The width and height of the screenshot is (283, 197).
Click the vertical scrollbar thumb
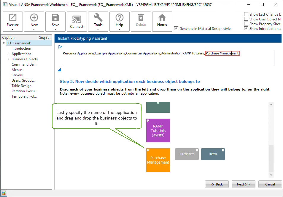[271, 159]
